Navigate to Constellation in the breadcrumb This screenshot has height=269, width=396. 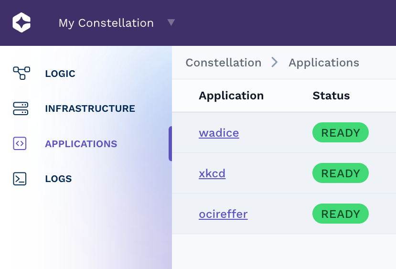tap(223, 63)
